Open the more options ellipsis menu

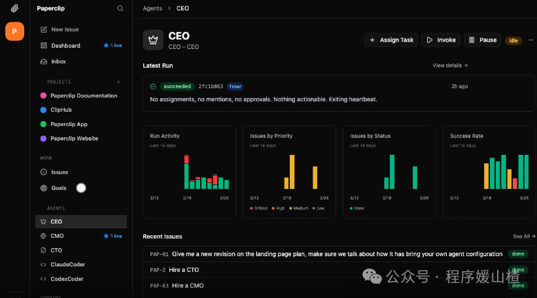pos(530,40)
